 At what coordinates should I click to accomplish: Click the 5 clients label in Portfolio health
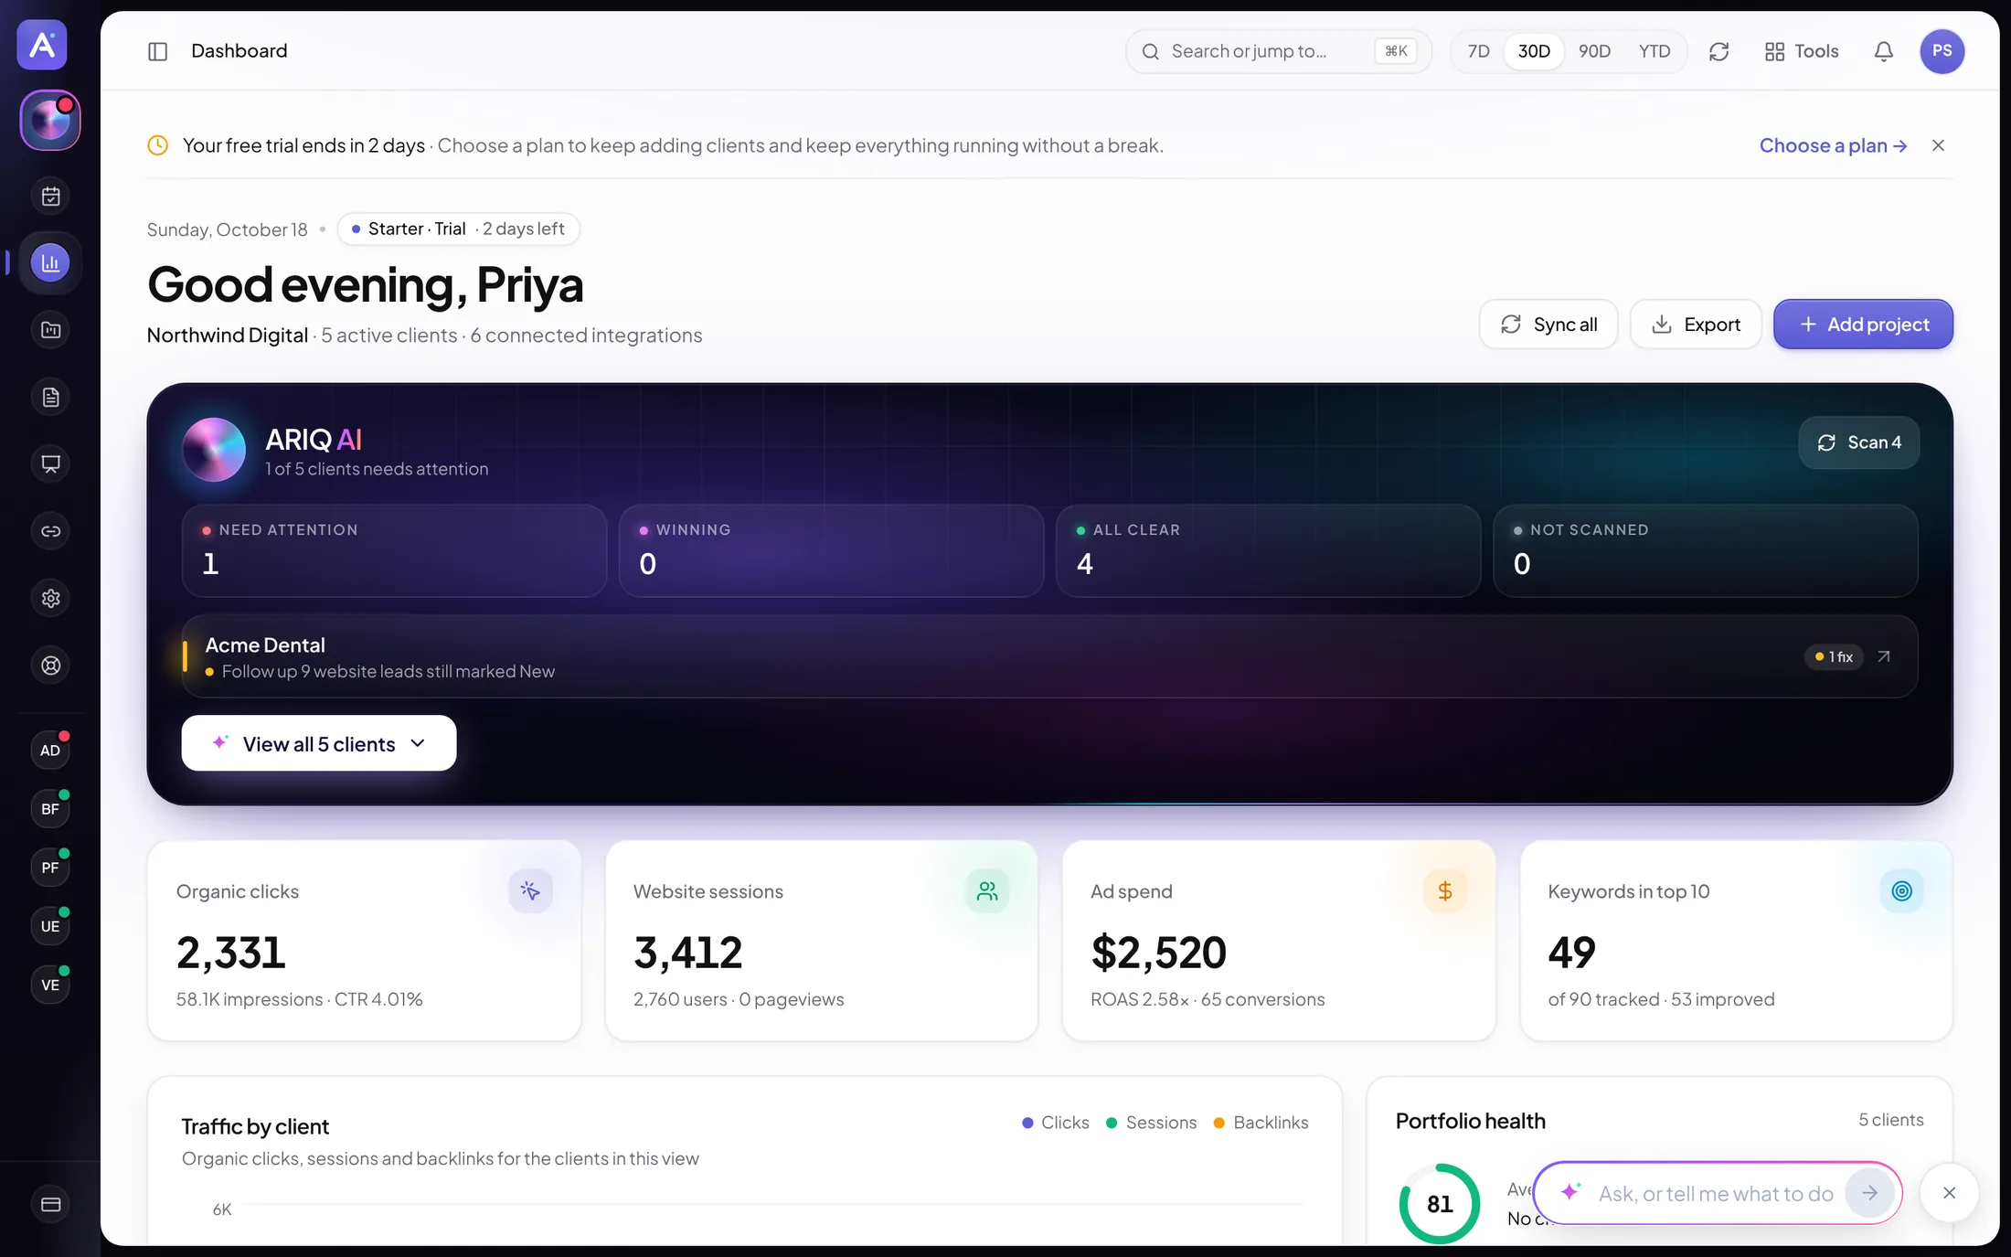1890,1120
